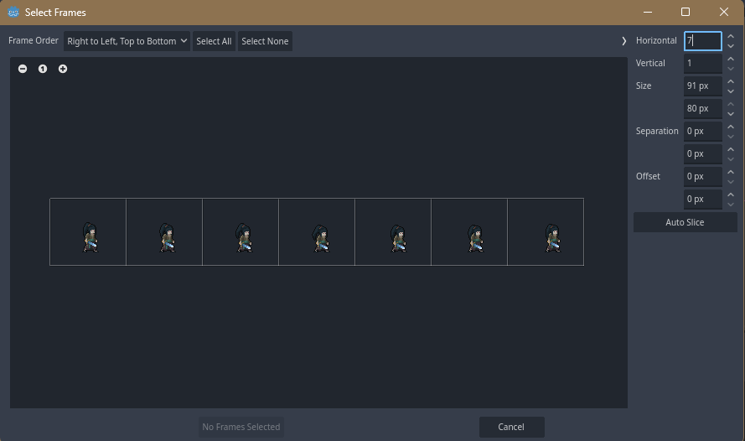745x441 pixels.
Task: Select the fourth (middle) sprite frame
Action: pyautogui.click(x=317, y=232)
